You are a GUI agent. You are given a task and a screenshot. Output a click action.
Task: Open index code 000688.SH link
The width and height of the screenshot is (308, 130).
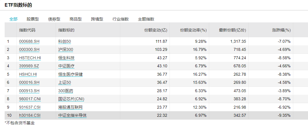pyautogui.click(x=29, y=41)
